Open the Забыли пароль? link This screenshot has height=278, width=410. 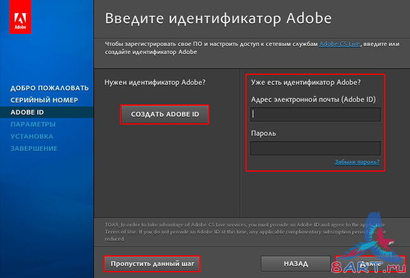(356, 162)
